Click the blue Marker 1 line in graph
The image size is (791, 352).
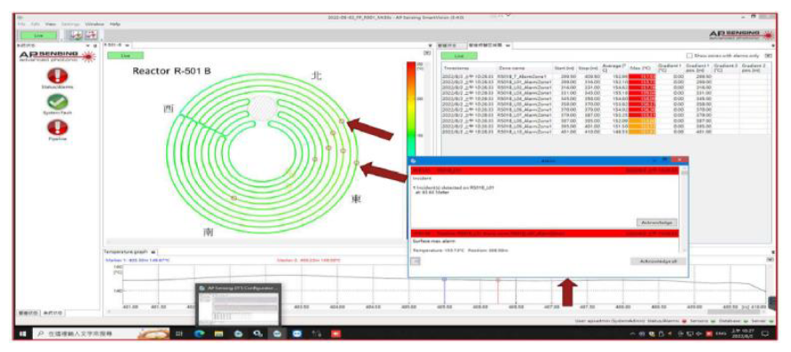(x=445, y=290)
